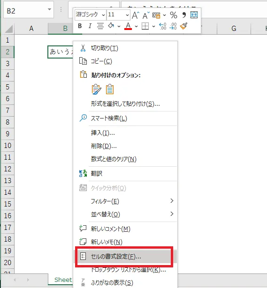
Task: Select column G header
Action: [x=234, y=29]
